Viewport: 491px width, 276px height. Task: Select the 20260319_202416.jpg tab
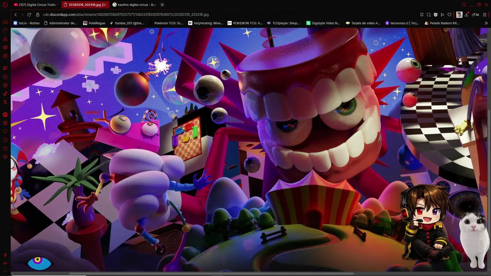coord(85,5)
